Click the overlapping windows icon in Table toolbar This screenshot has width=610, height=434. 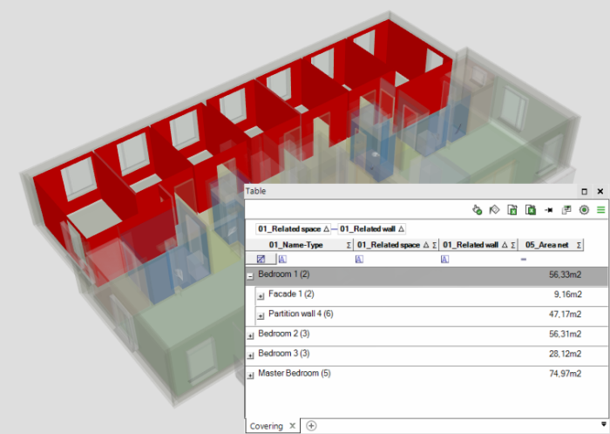point(566,210)
